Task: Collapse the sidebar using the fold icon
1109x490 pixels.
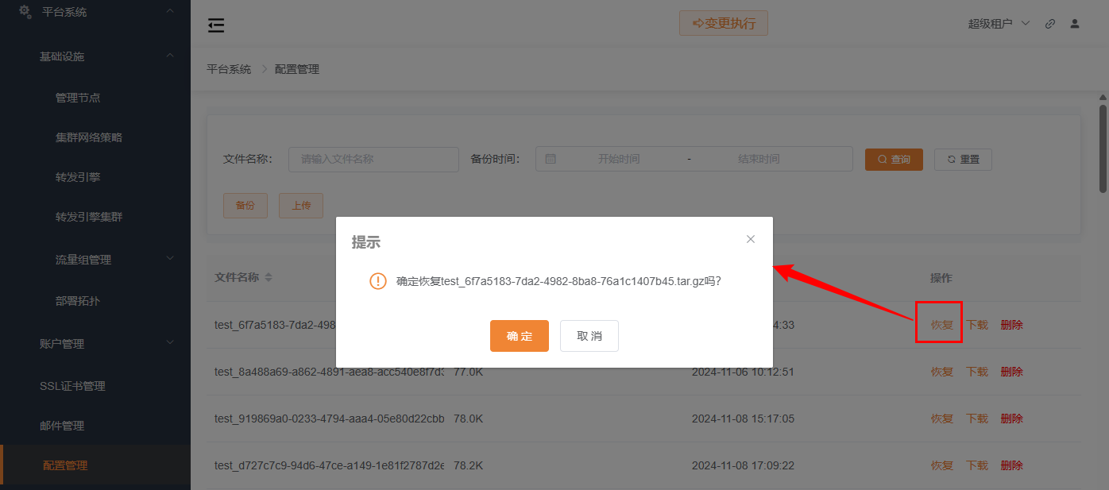Action: 215,25
